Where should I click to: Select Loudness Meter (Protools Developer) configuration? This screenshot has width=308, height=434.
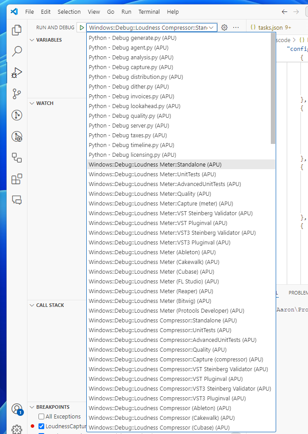(181, 311)
